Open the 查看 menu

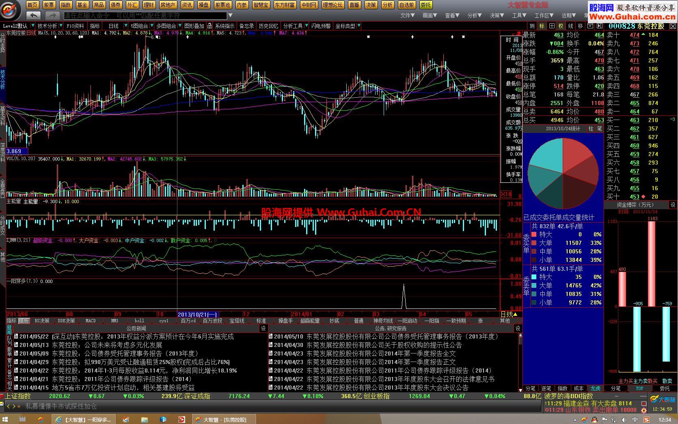452,15
